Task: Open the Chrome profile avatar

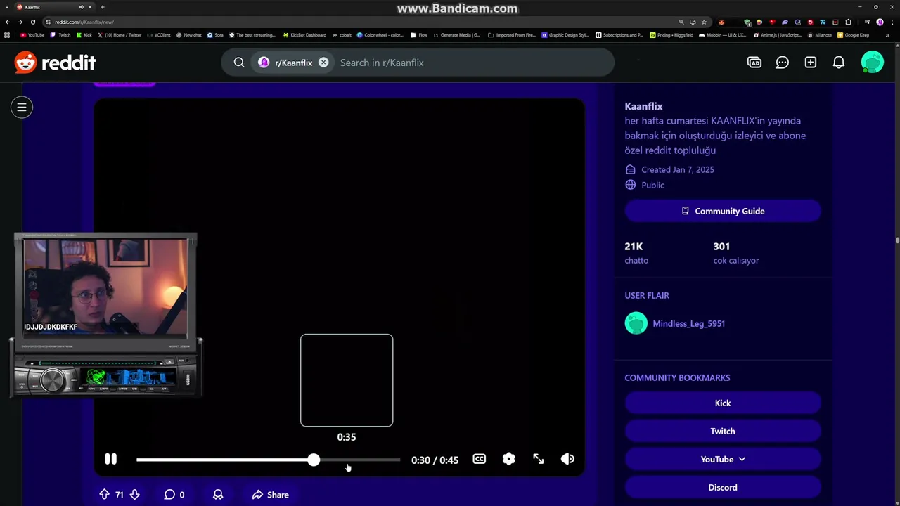Action: click(880, 22)
